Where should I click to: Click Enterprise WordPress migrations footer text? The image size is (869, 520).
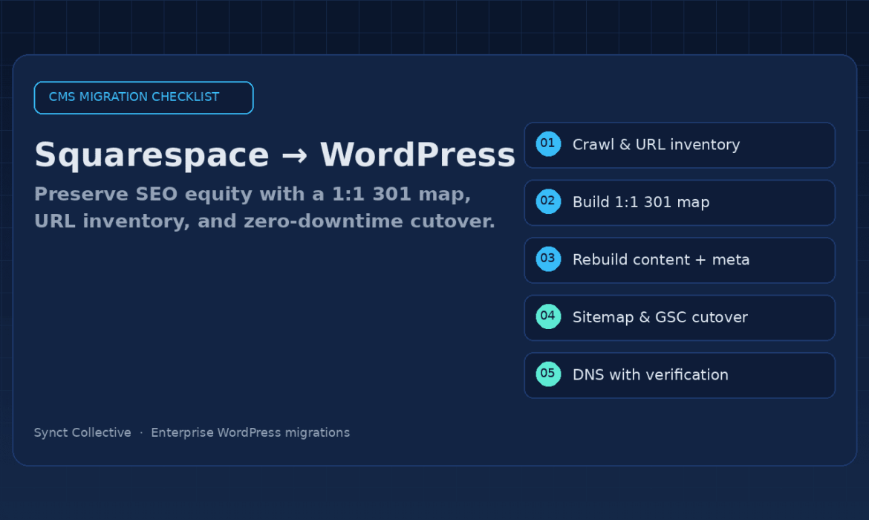pos(250,433)
